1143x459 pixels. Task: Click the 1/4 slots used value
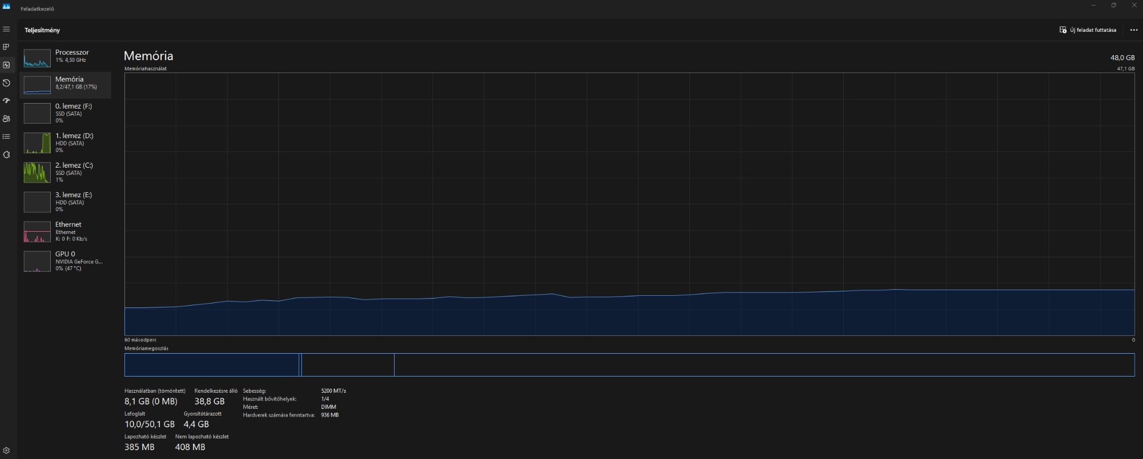(x=325, y=399)
